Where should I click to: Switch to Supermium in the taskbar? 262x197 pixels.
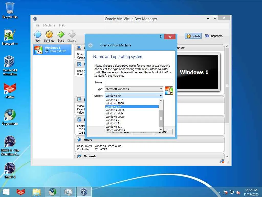tap(52, 192)
